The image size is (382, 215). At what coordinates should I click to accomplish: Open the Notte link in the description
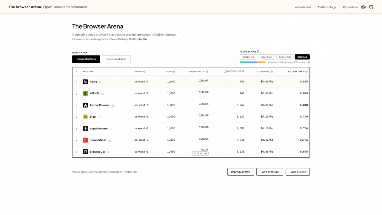click(x=143, y=39)
